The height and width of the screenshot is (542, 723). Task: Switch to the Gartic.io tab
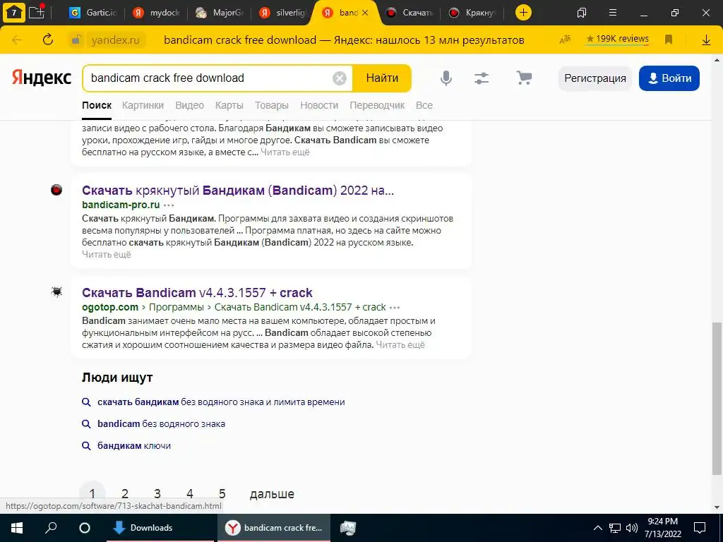92,13
